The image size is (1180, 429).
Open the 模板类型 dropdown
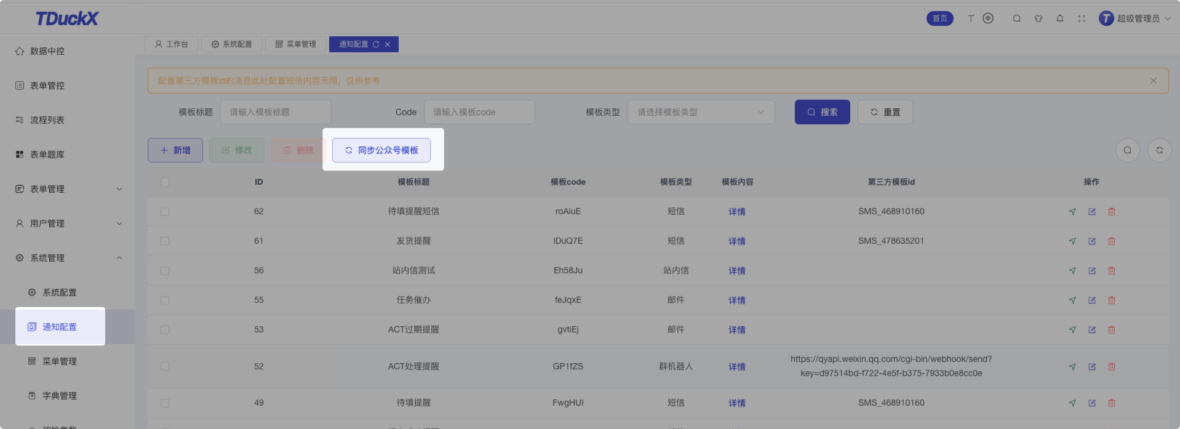pos(701,112)
